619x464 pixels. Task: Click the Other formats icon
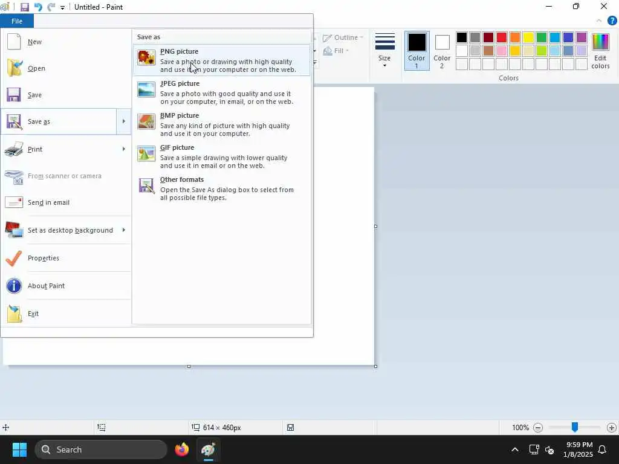click(146, 185)
